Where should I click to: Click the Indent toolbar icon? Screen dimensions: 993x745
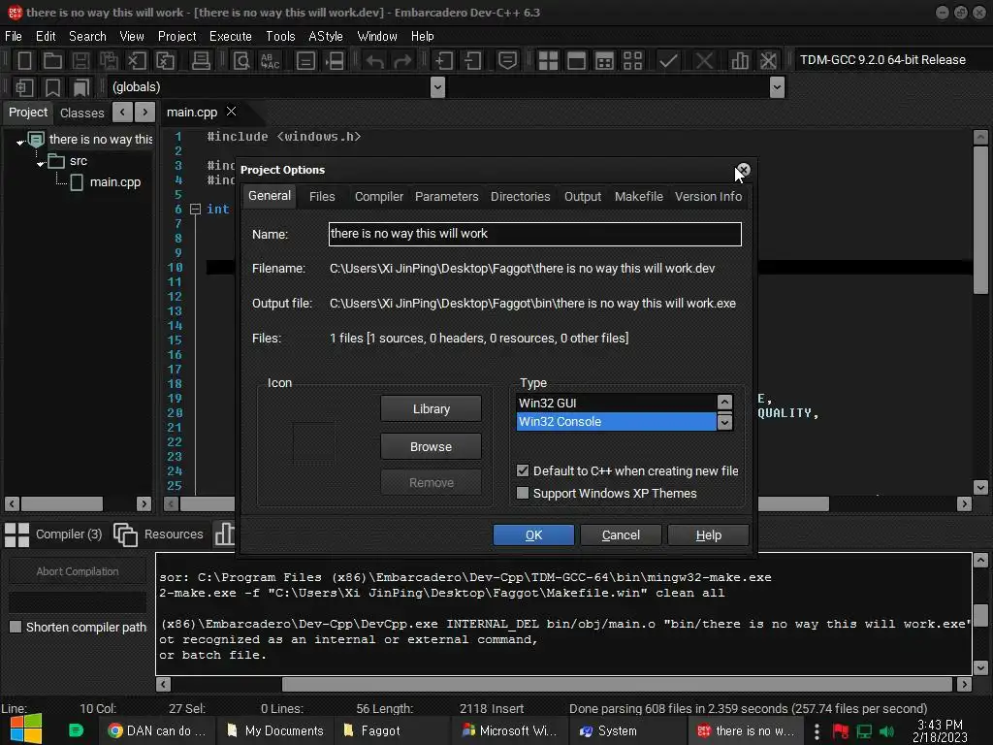click(x=443, y=61)
